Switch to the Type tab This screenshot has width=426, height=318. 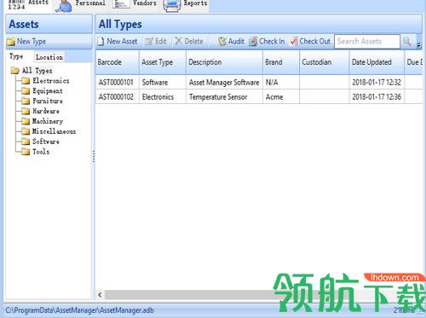pyautogui.click(x=16, y=56)
